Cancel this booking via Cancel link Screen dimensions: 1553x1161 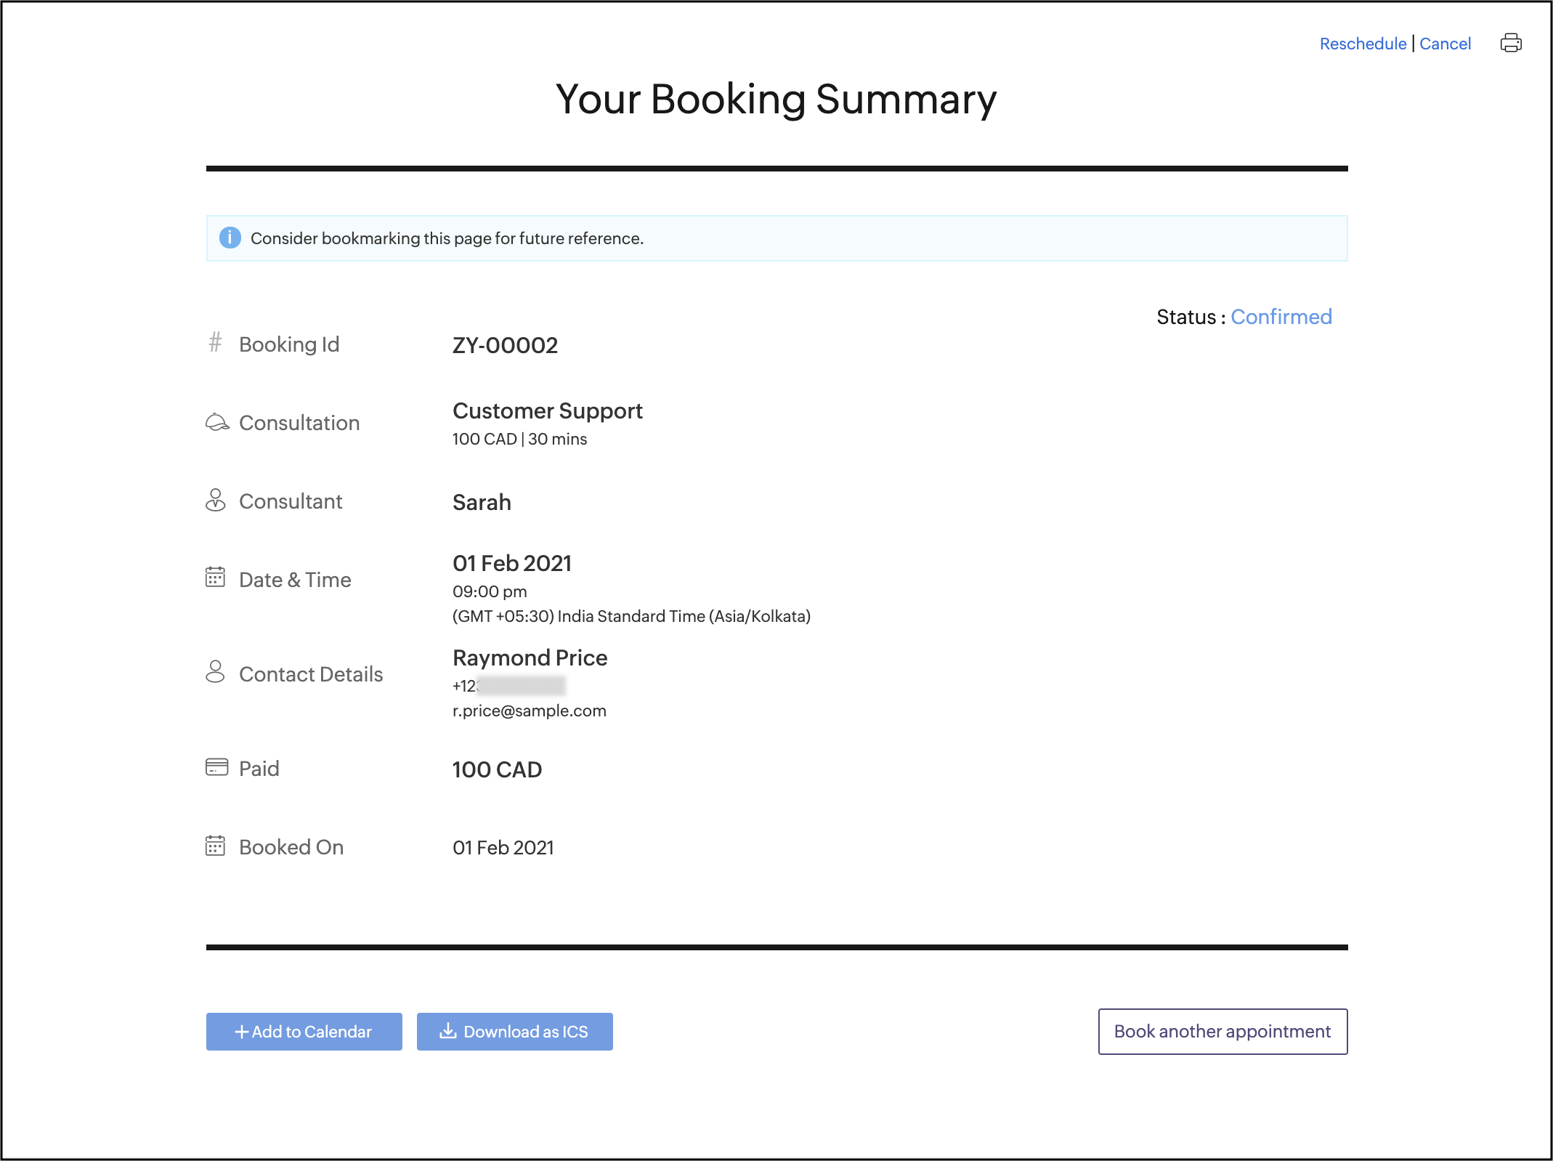point(1445,44)
